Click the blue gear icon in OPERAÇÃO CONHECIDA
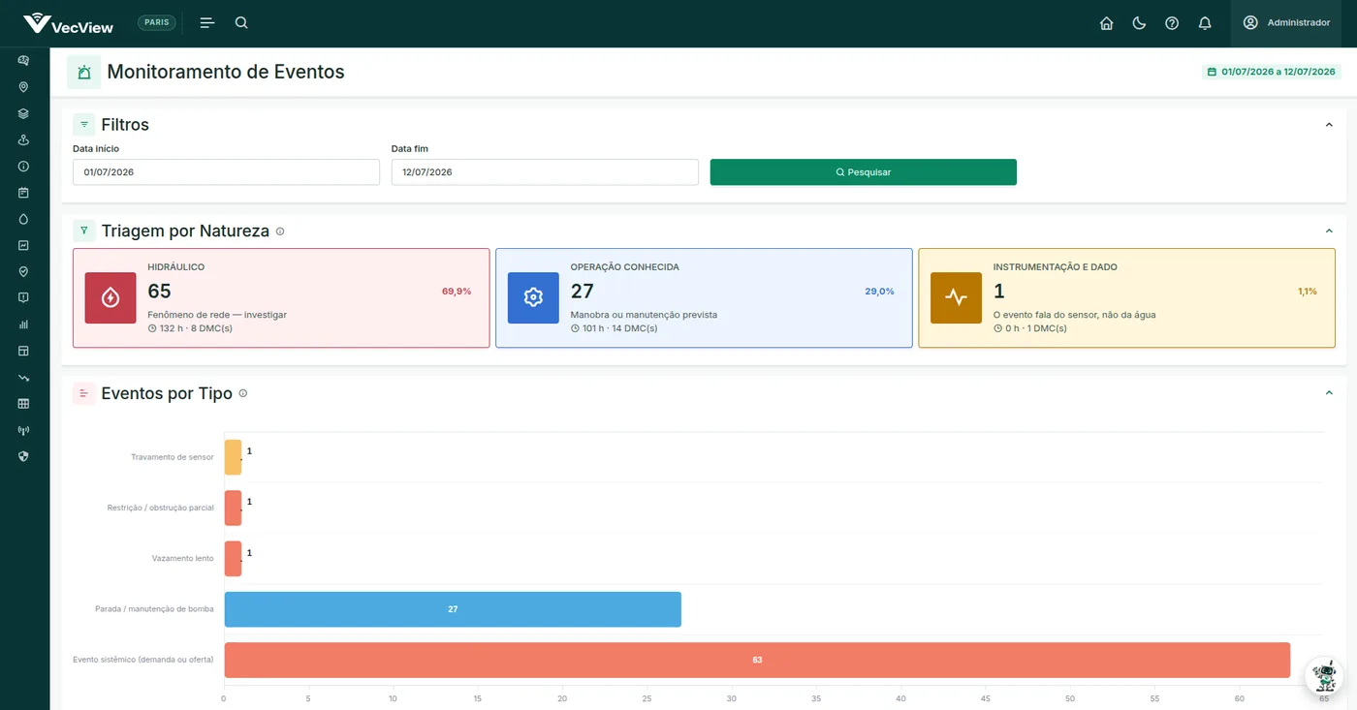The image size is (1357, 710). pyautogui.click(x=533, y=297)
